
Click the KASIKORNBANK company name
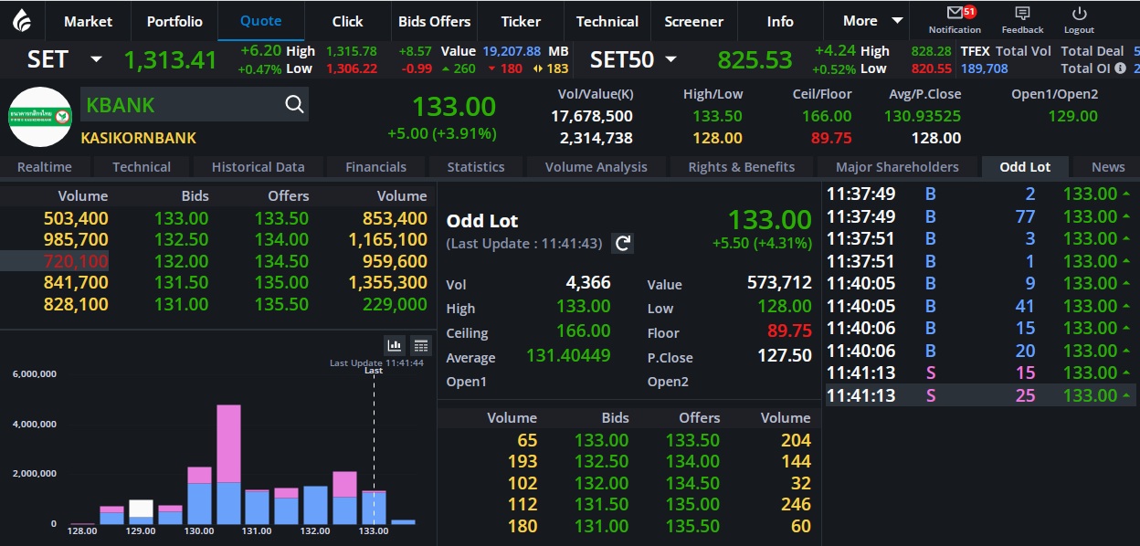pyautogui.click(x=139, y=138)
